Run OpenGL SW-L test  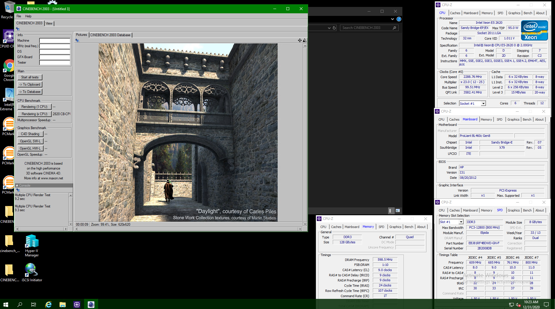(30, 141)
